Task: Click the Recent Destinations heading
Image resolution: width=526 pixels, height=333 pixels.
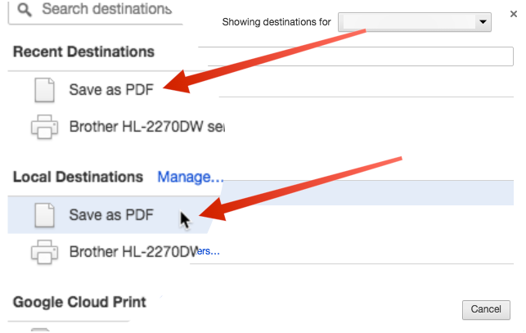Action: 83,52
